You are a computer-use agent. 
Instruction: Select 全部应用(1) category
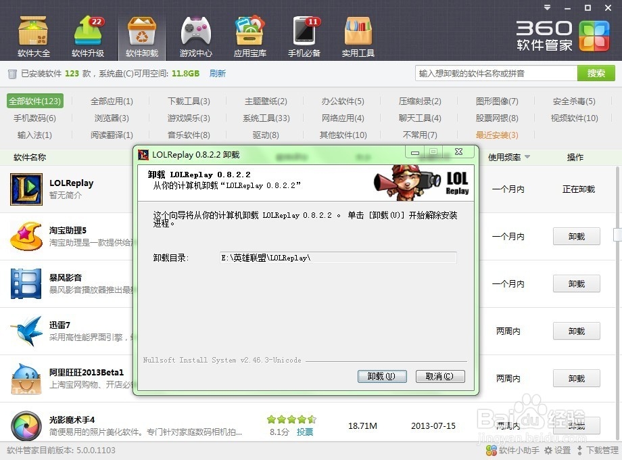pos(112,101)
